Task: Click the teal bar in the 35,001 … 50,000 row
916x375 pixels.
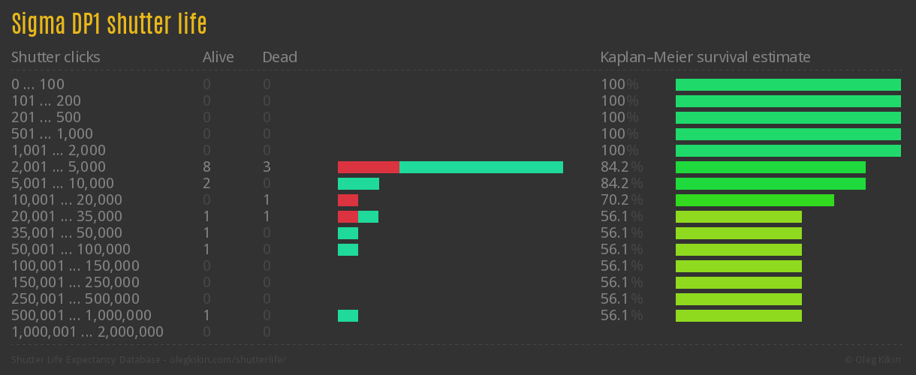Action: [x=348, y=233]
